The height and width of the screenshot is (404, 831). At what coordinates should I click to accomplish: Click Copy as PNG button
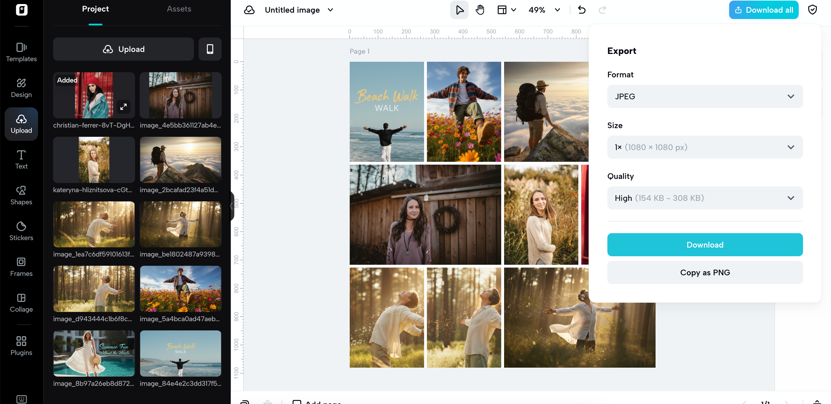[x=705, y=272]
